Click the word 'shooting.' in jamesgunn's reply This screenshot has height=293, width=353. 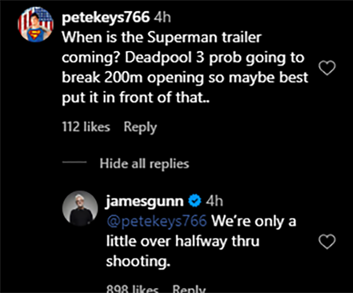click(x=136, y=262)
